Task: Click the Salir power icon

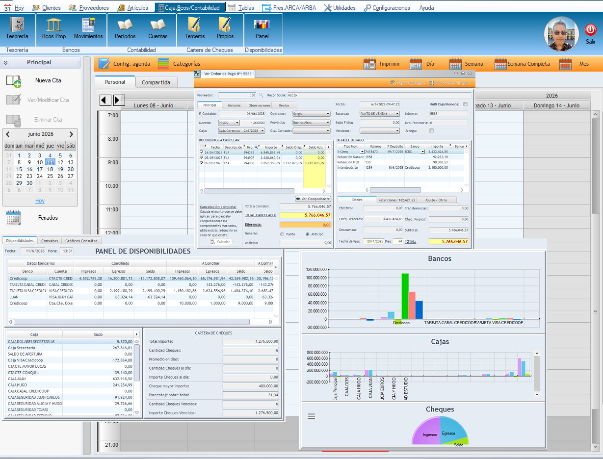Action: tap(590, 29)
